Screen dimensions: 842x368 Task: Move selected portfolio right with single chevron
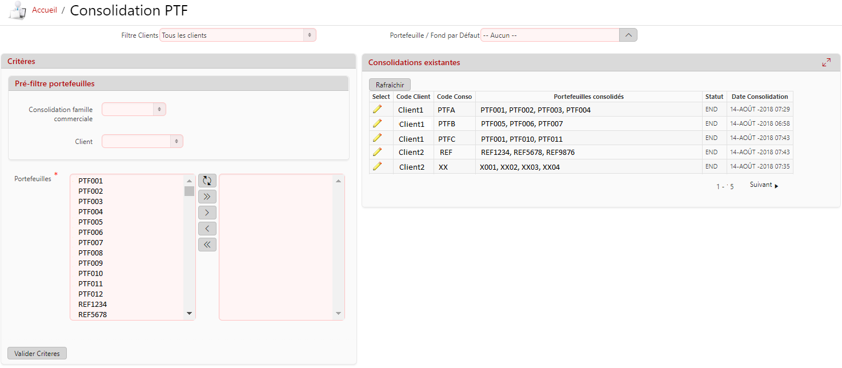point(207,213)
